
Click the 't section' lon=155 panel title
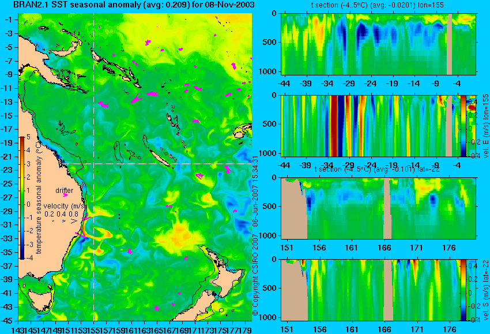(x=377, y=5)
